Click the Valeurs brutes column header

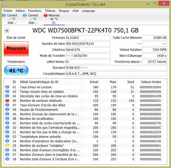[x=149, y=82]
